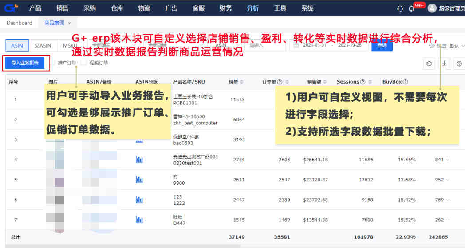Sort the table by 销量 column
Viewport: 465px width, 248px height.
tap(242, 82)
